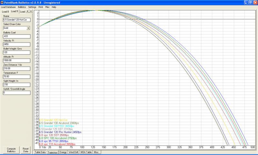The height and width of the screenshot is (155, 258).
Task: Switch to the Energy tab
Action: [x=63, y=152]
